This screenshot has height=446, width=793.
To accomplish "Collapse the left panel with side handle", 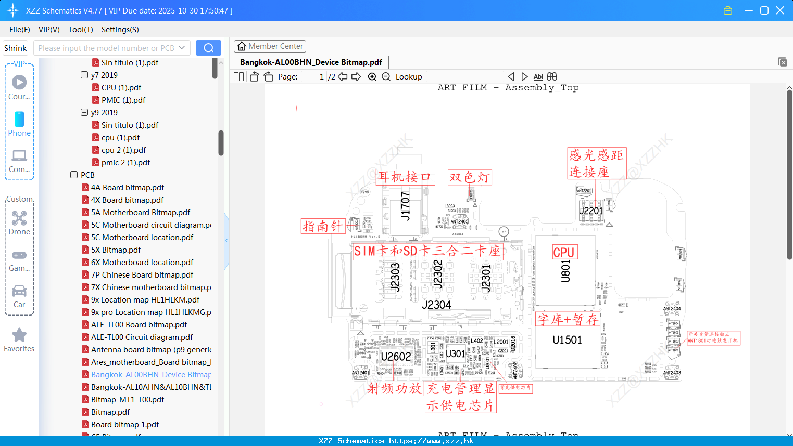I will point(226,241).
